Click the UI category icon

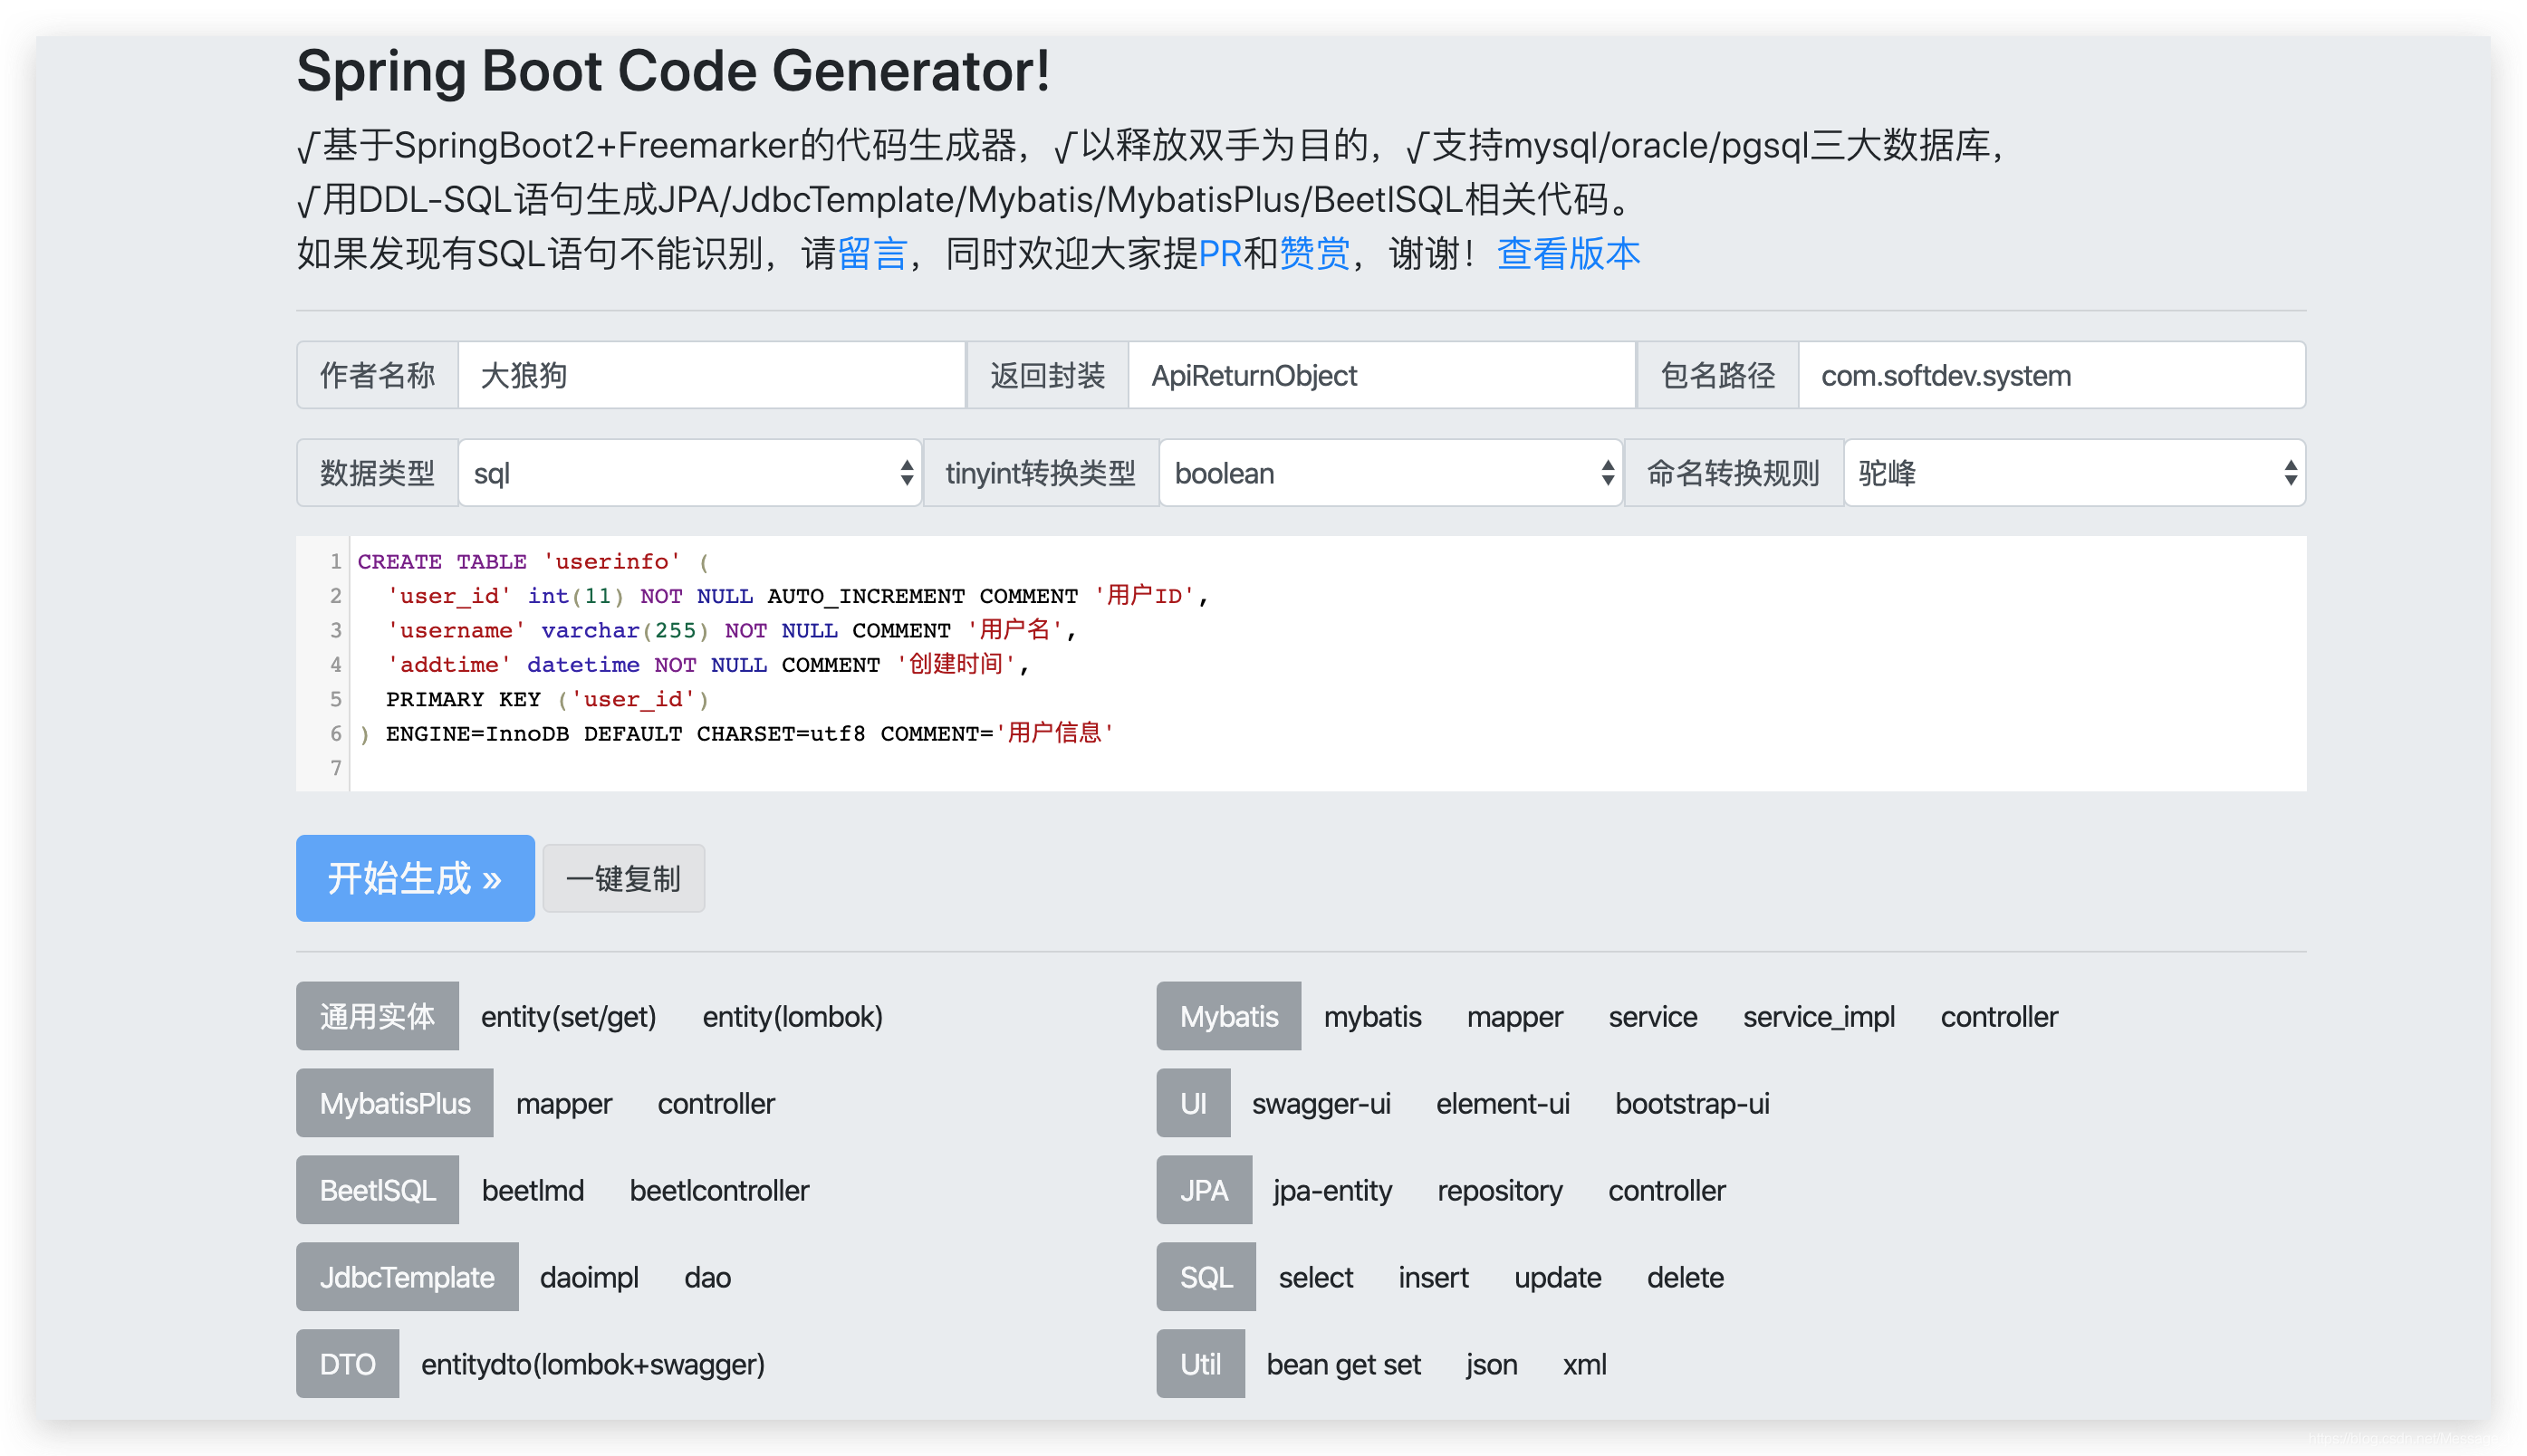pyautogui.click(x=1191, y=1102)
